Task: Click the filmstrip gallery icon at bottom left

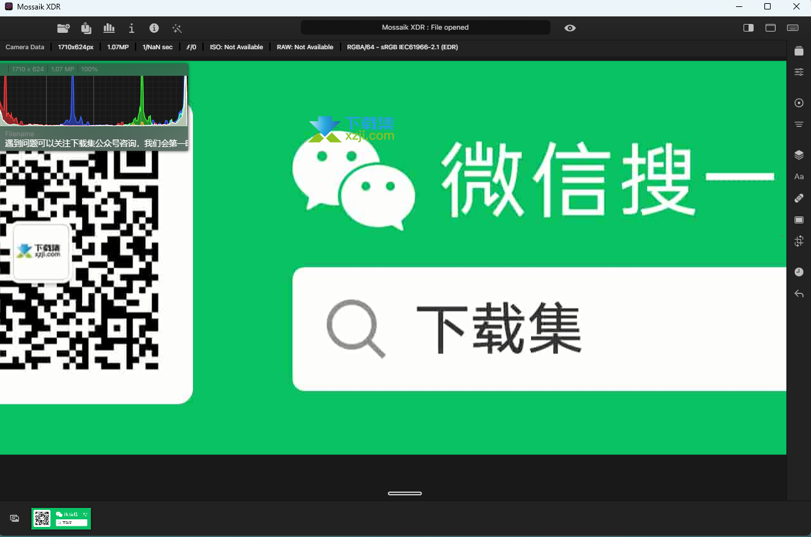Action: (x=15, y=518)
